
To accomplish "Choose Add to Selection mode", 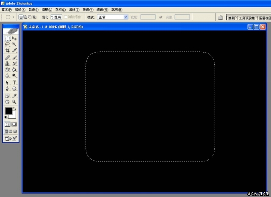I will click(25, 17).
